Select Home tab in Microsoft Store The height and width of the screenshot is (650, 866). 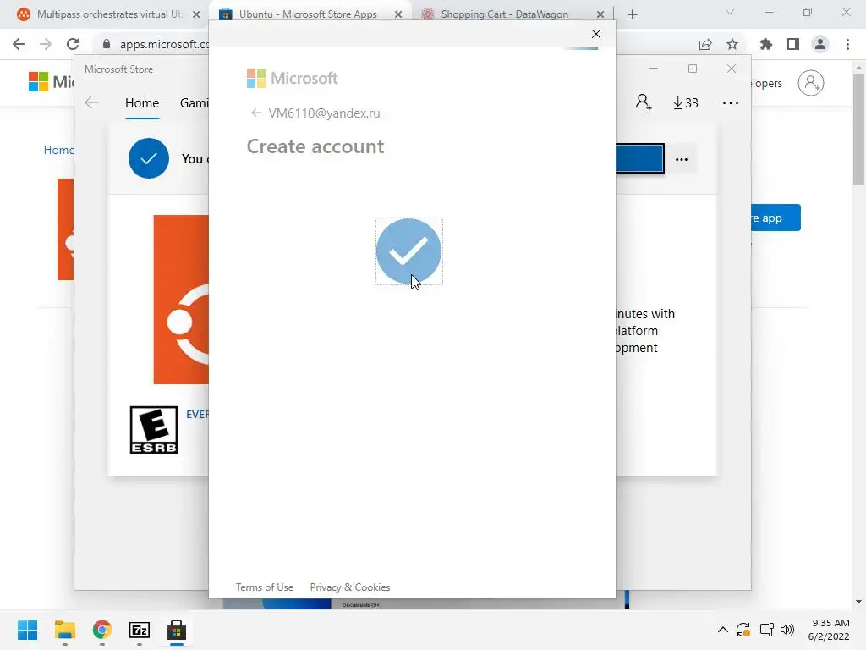142,102
